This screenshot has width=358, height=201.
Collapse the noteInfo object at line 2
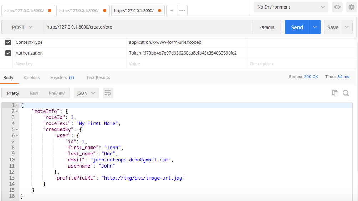click(17, 111)
